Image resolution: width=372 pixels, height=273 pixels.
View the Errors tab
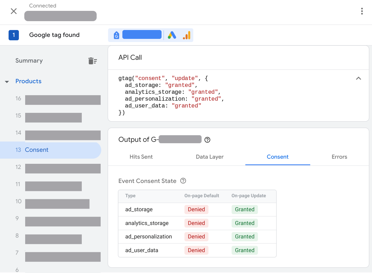point(339,157)
